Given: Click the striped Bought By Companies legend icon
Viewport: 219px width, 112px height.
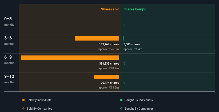Looking at the screenshot, I should [121, 109].
